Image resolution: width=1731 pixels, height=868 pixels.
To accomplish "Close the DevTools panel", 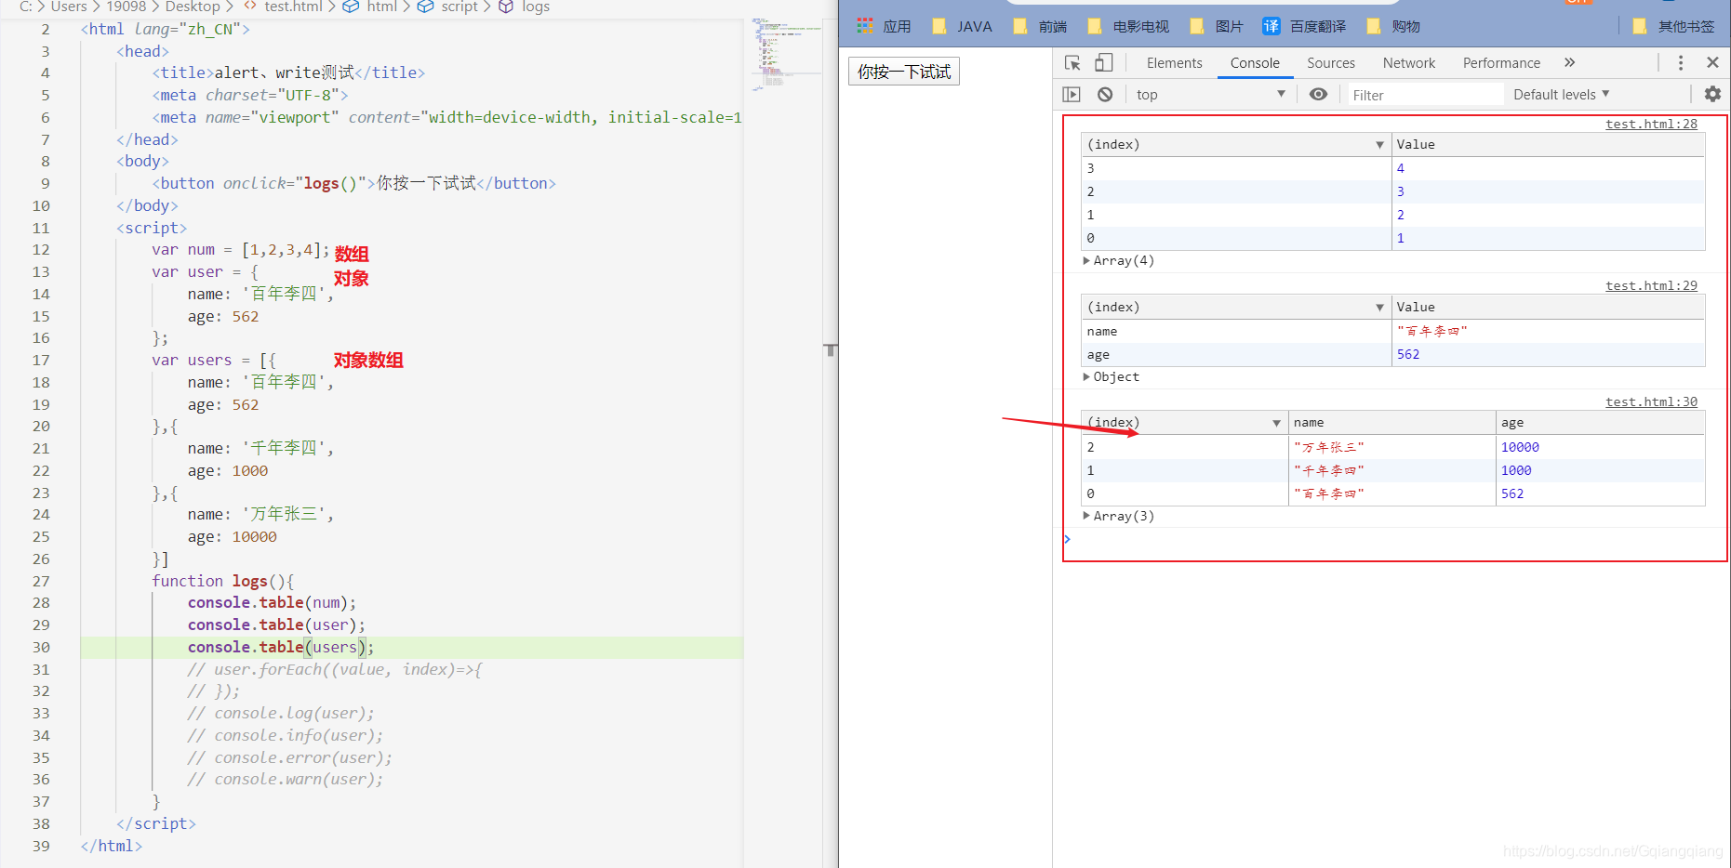I will click(1712, 62).
